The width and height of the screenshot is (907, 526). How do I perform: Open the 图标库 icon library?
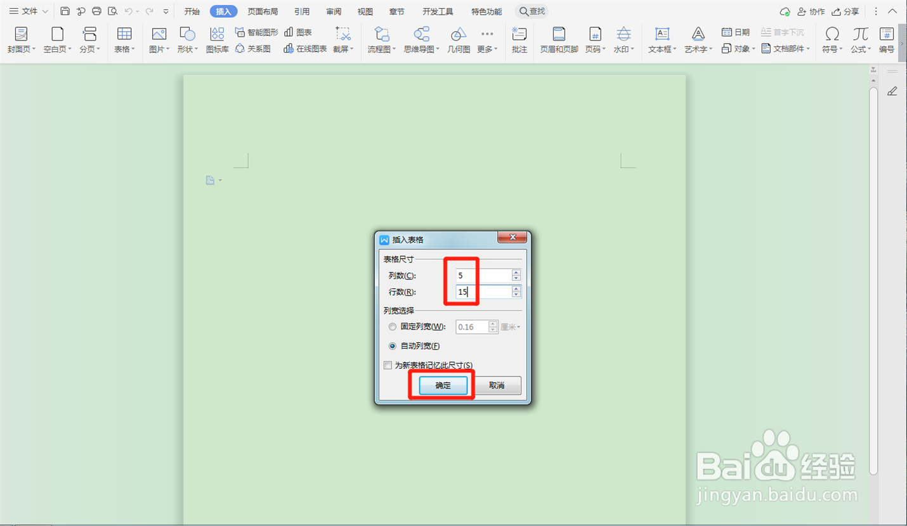click(x=218, y=40)
